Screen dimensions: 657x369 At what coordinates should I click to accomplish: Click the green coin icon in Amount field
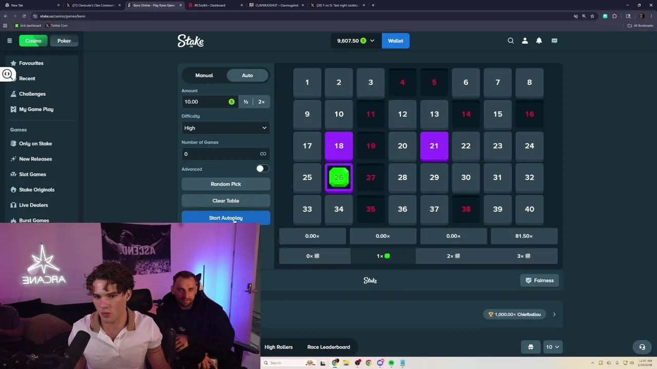[231, 101]
